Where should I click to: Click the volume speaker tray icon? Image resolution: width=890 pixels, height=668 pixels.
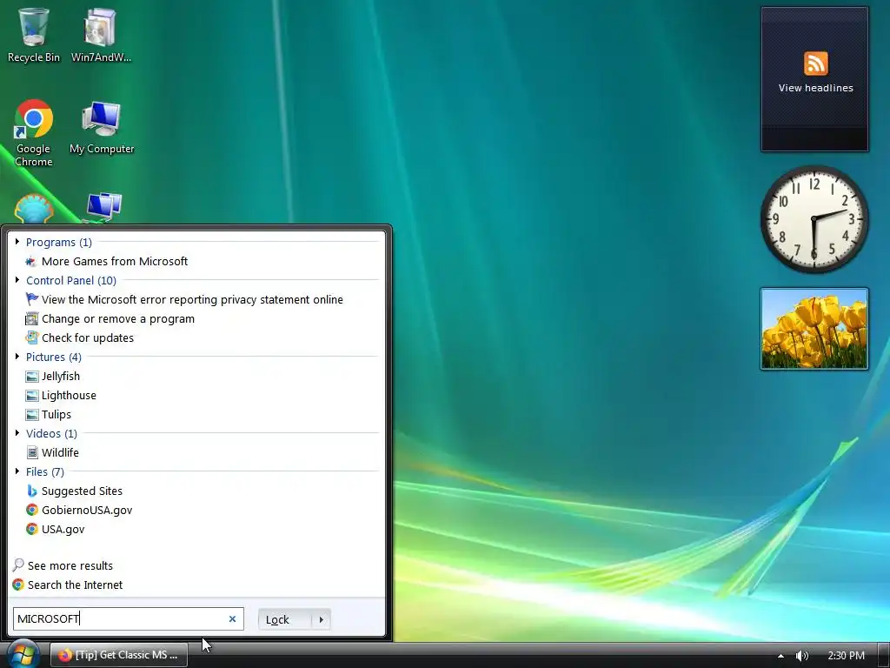[x=801, y=656]
